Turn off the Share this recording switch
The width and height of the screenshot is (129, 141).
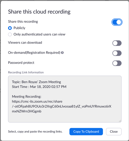(x=117, y=22)
